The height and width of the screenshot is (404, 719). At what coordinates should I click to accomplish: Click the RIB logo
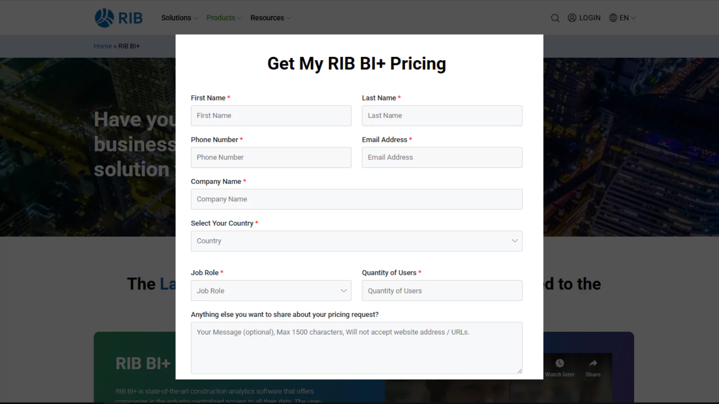point(119,18)
